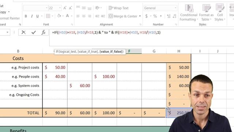Open Name Box dropdown arrow

(7, 32)
